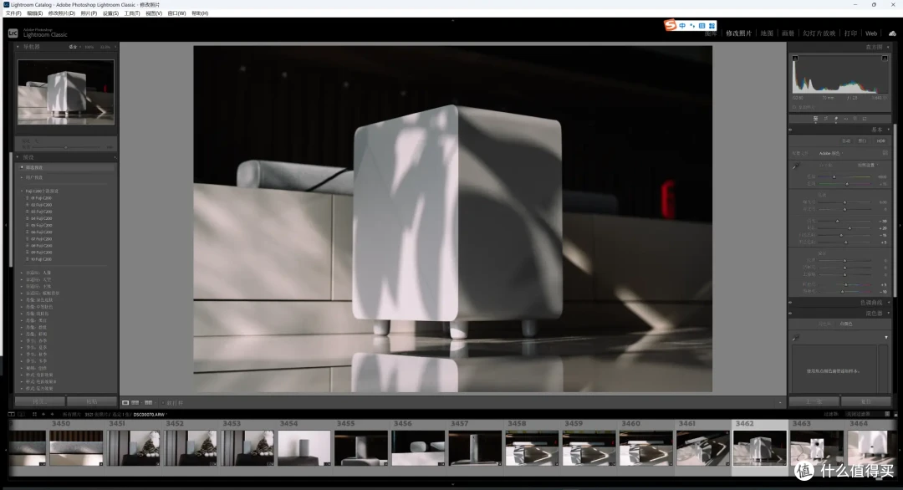
Task: Select the red eye correction icon
Action: click(846, 119)
